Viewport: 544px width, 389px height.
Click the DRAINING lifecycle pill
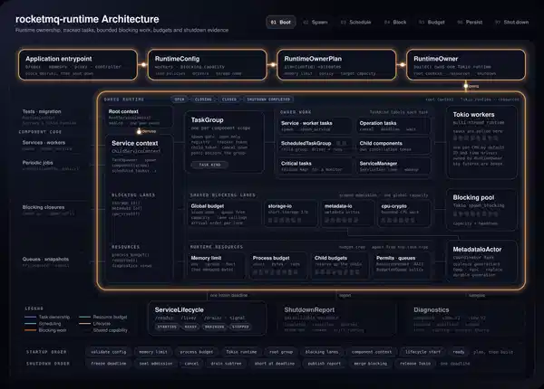coord(214,327)
